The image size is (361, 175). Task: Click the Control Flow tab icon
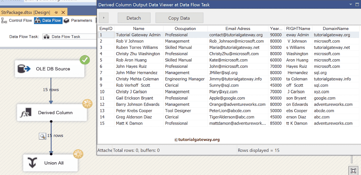click(x=4, y=20)
